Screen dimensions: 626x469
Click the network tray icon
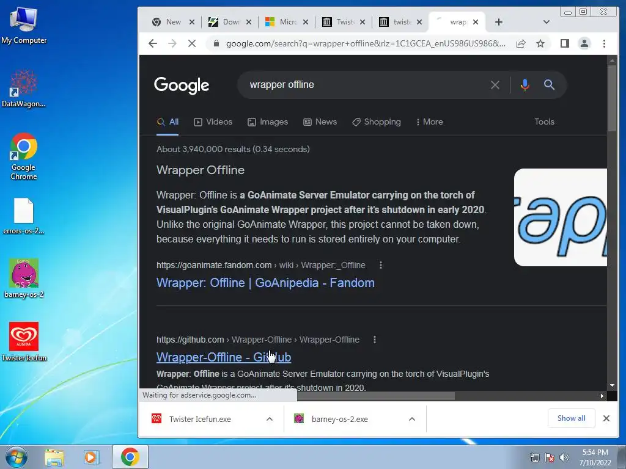click(534, 457)
